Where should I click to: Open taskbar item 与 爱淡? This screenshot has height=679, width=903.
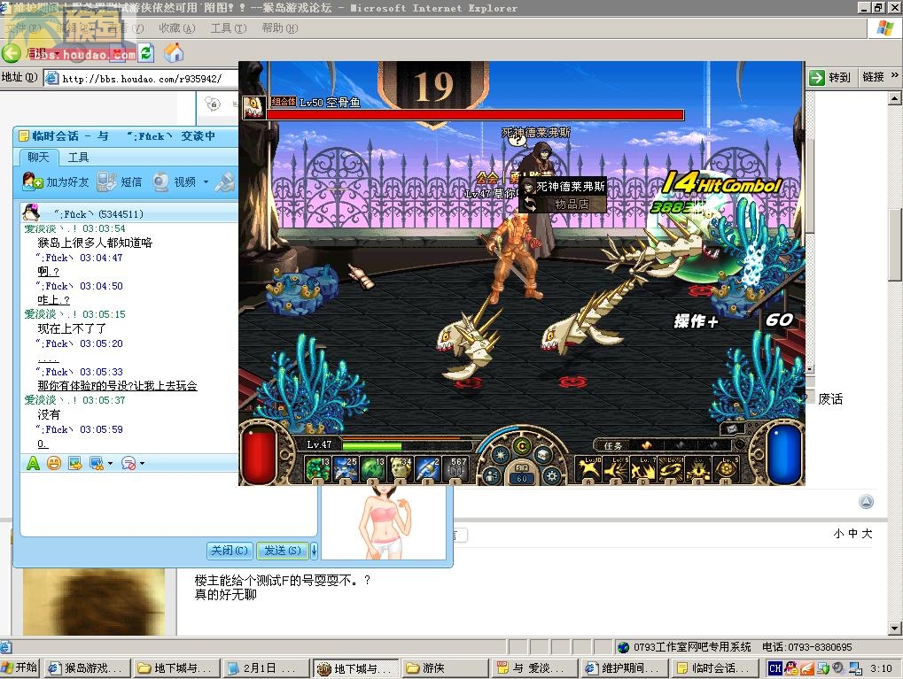tap(535, 668)
